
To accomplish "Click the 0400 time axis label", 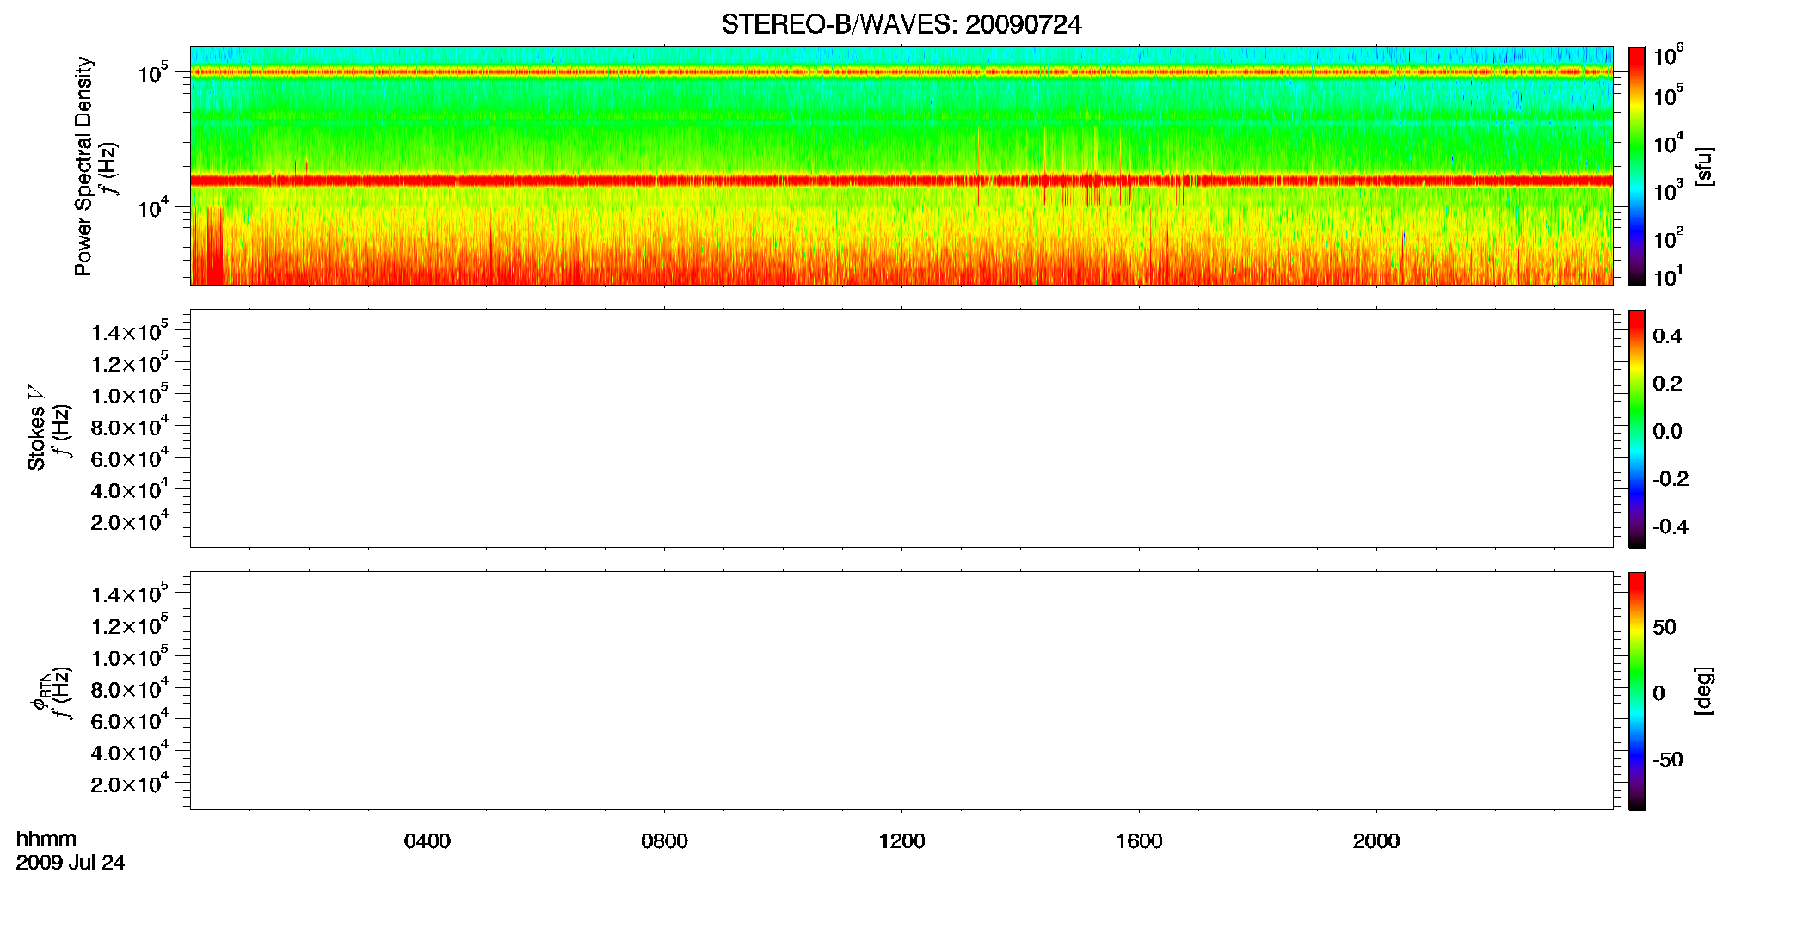I will (x=428, y=841).
